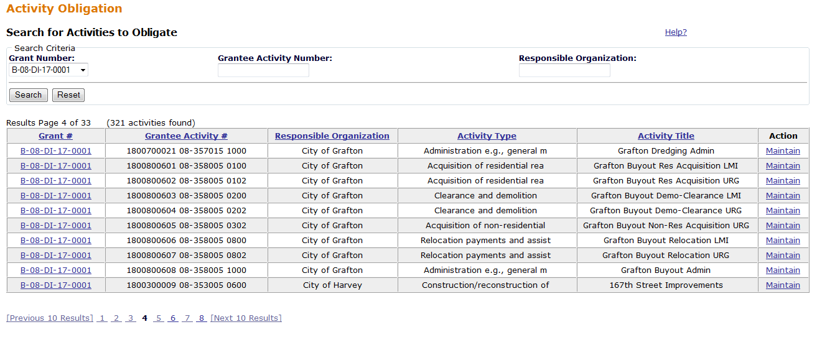
Task: Click the Next 10 Results link
Action: coord(246,318)
